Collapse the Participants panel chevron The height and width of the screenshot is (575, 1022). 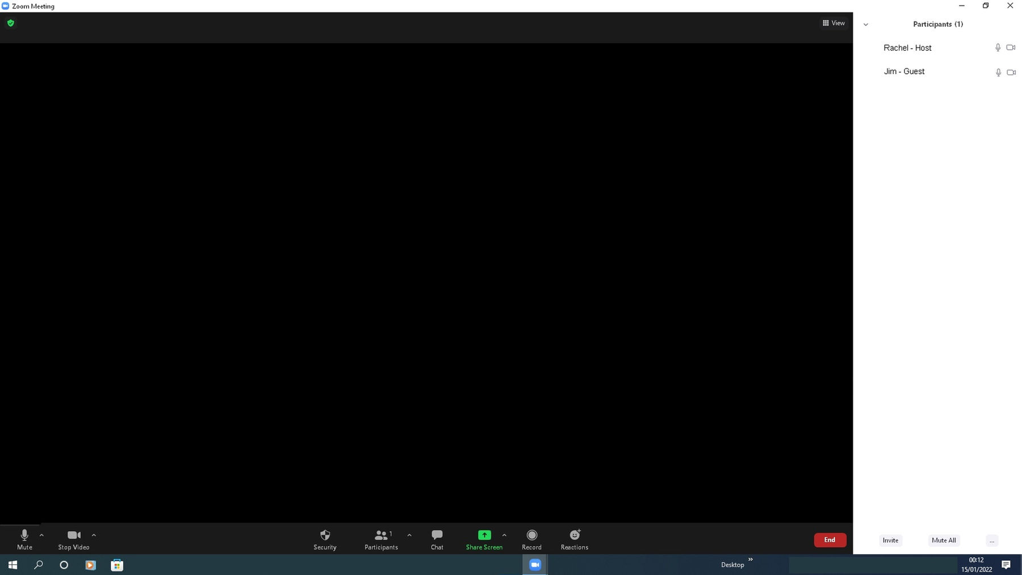click(x=866, y=24)
